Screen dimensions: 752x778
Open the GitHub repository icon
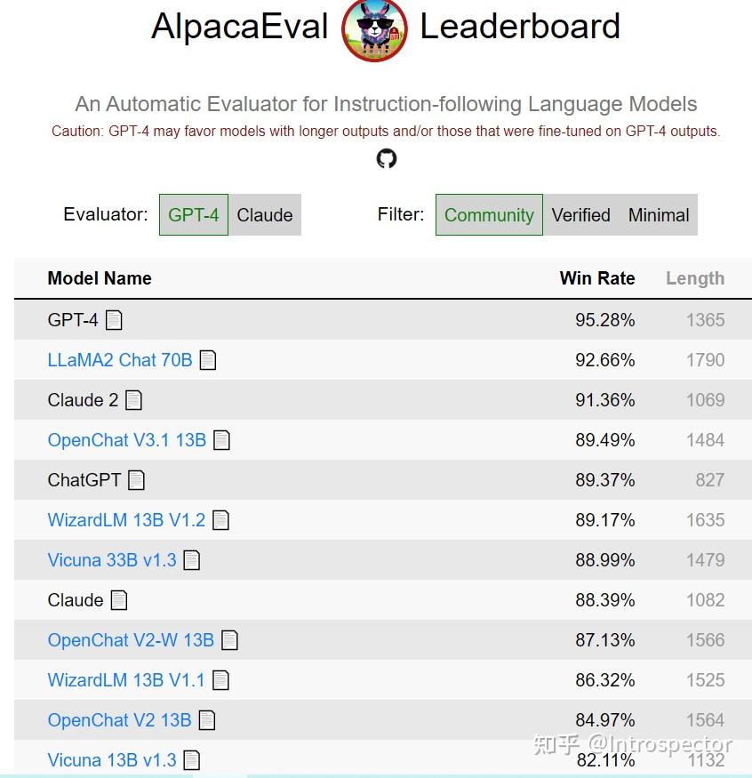(387, 159)
